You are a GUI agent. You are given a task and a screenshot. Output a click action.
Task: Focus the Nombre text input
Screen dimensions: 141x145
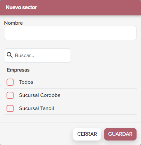pyautogui.click(x=70, y=33)
